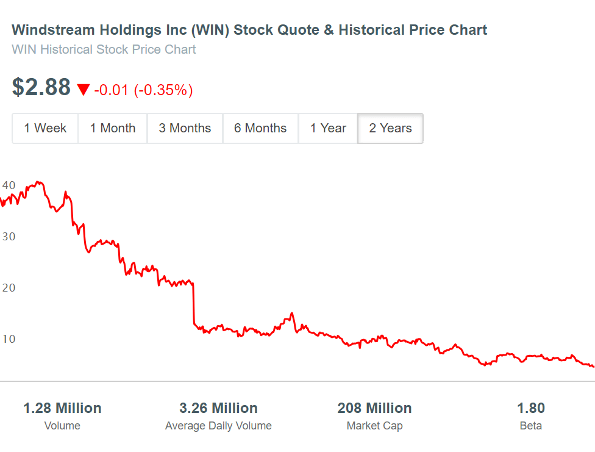Image resolution: width=595 pixels, height=452 pixels.
Task: Switch to the 1 Month range
Action: (x=113, y=128)
